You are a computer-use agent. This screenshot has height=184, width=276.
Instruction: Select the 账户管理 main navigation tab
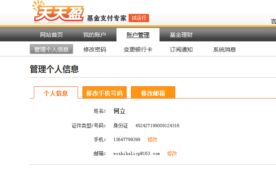click(138, 35)
